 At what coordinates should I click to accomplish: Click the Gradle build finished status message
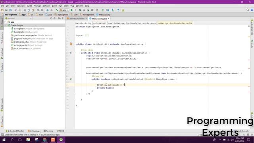(x=33, y=135)
